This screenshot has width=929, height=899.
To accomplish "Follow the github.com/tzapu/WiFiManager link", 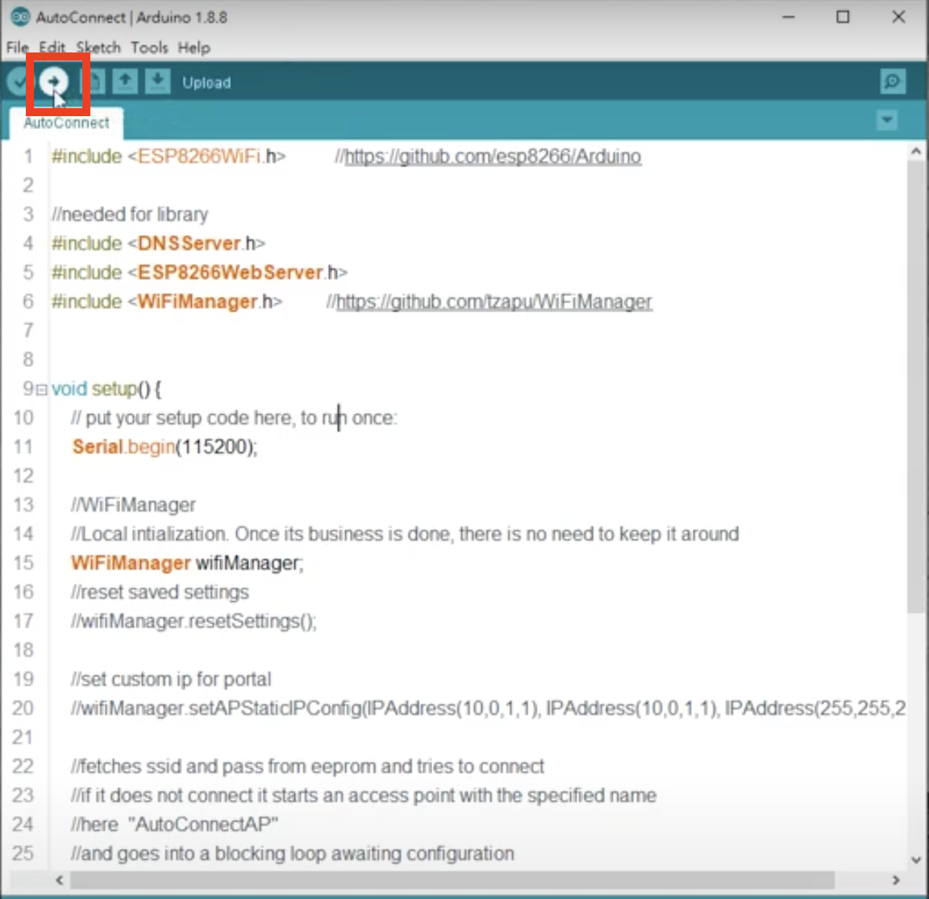I will (x=494, y=302).
